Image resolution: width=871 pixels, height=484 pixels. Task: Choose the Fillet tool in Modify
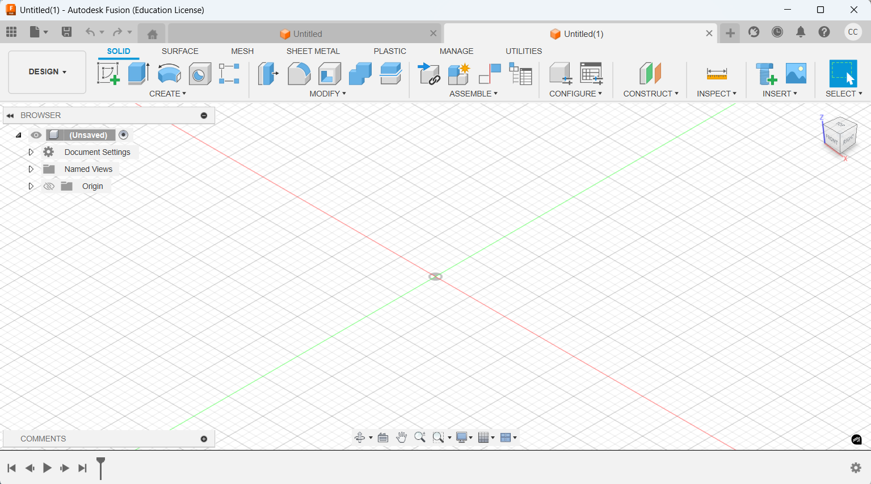298,74
